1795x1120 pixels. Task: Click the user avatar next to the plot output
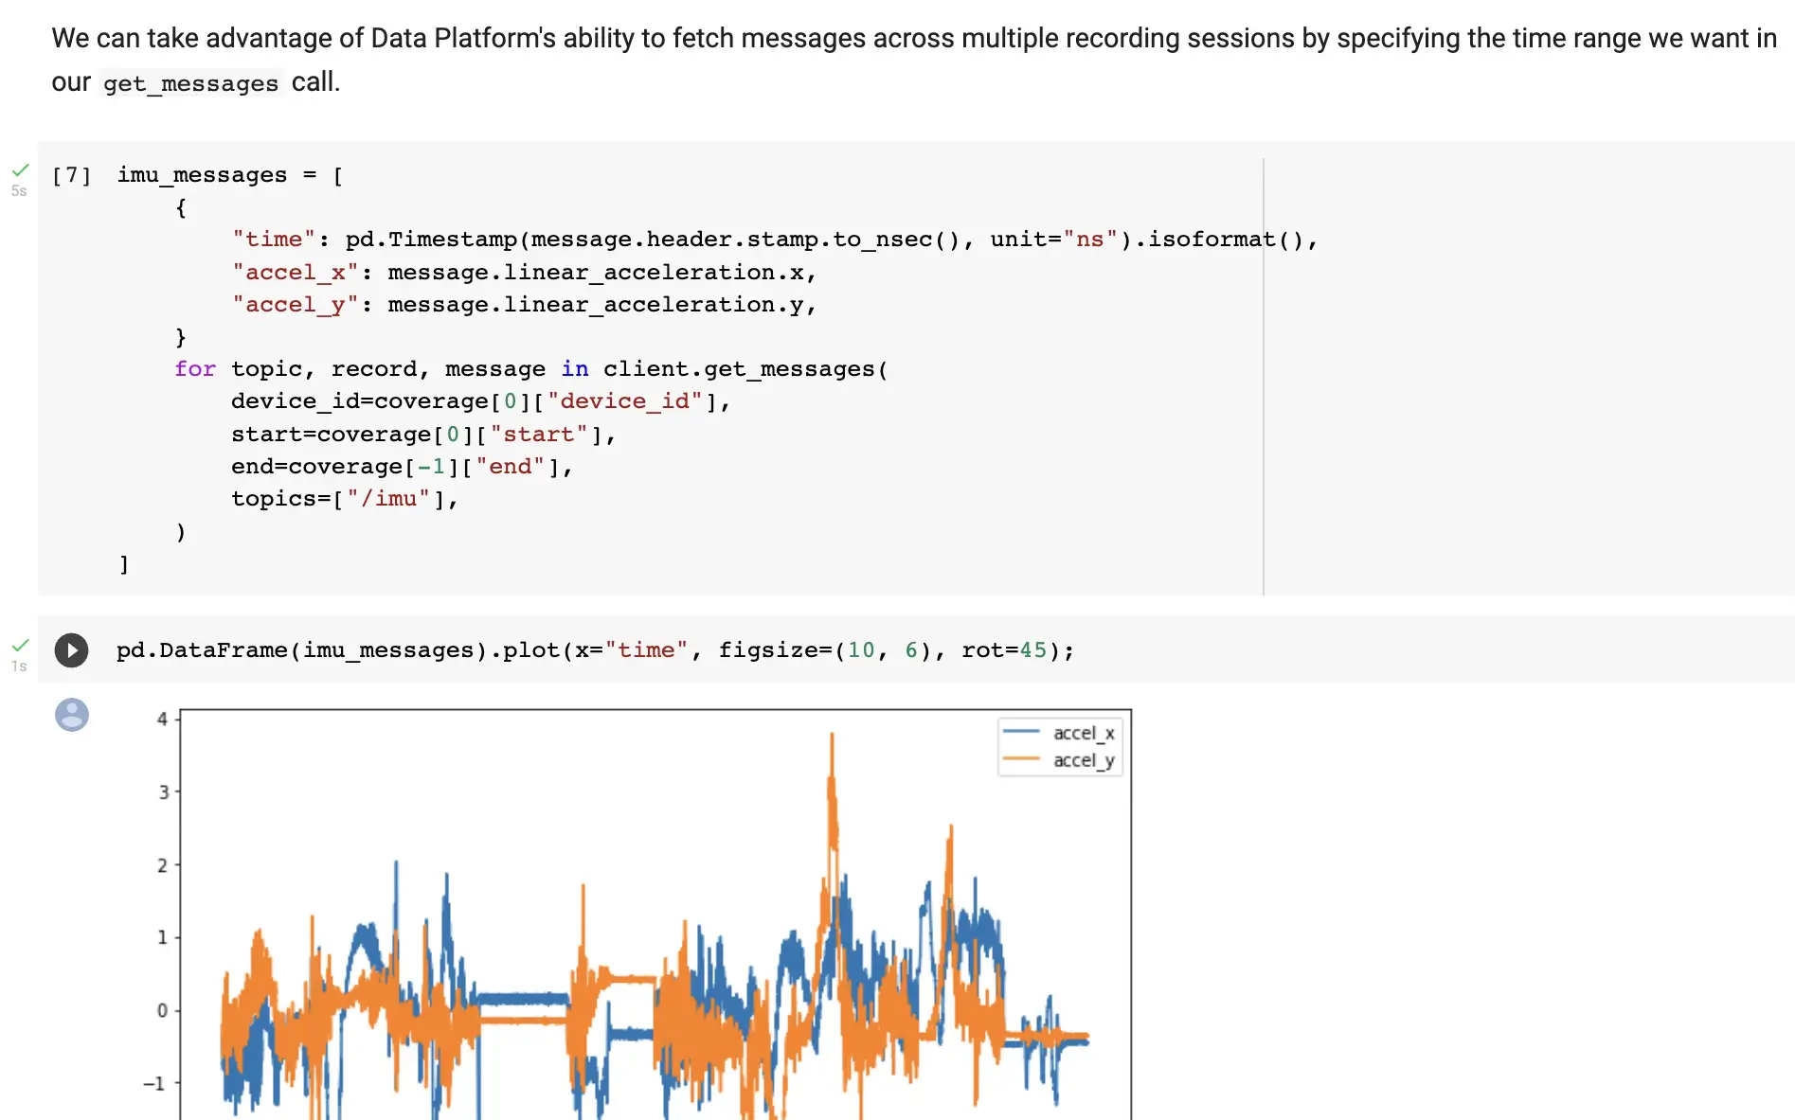tap(72, 715)
